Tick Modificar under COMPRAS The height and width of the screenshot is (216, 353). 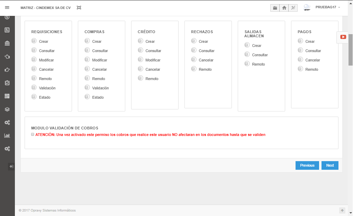tap(87, 59)
